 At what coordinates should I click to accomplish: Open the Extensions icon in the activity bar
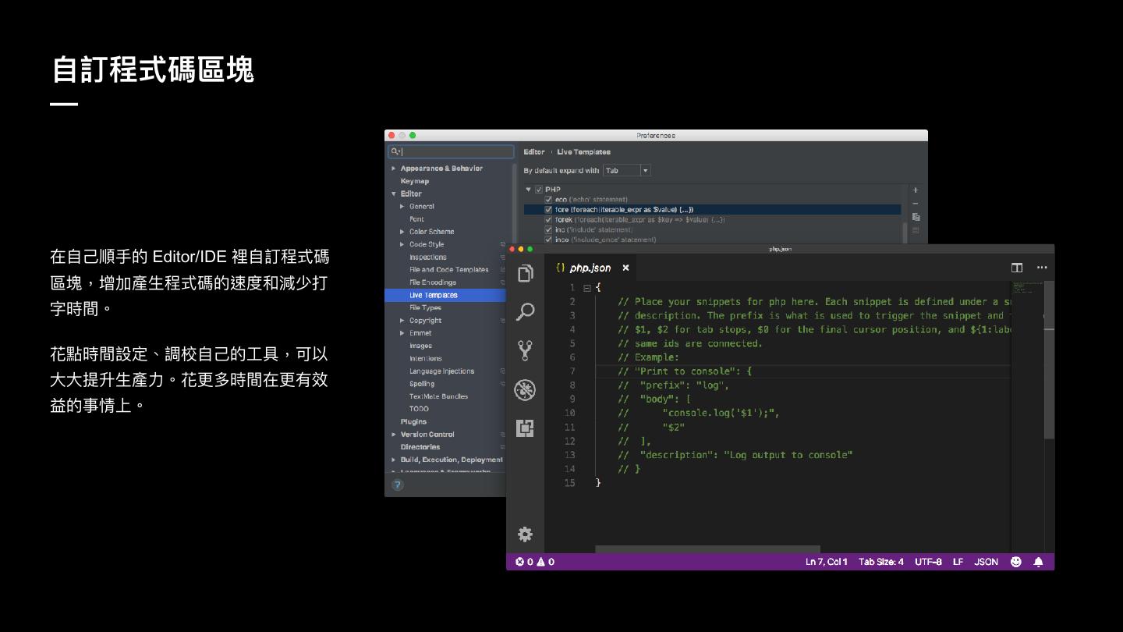tap(525, 428)
